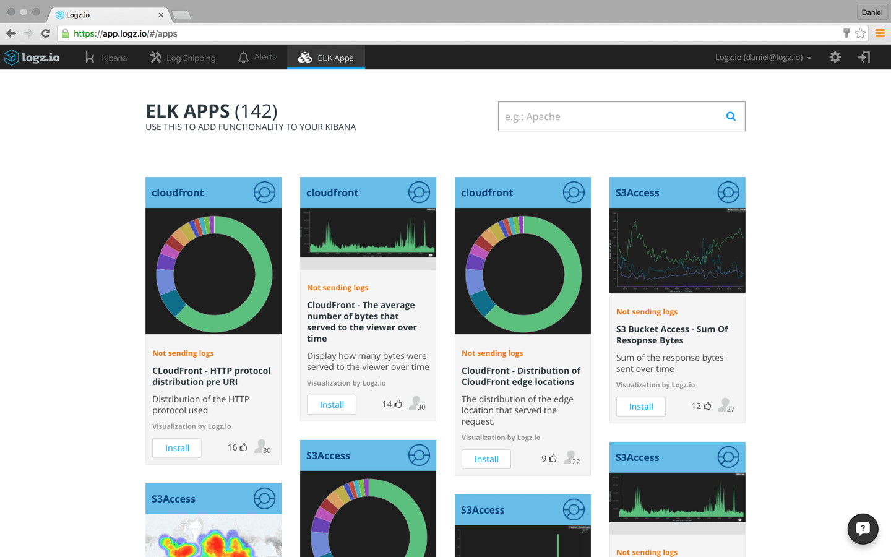Open the help question-mark bubble
Screen dimensions: 891x557
point(863,529)
